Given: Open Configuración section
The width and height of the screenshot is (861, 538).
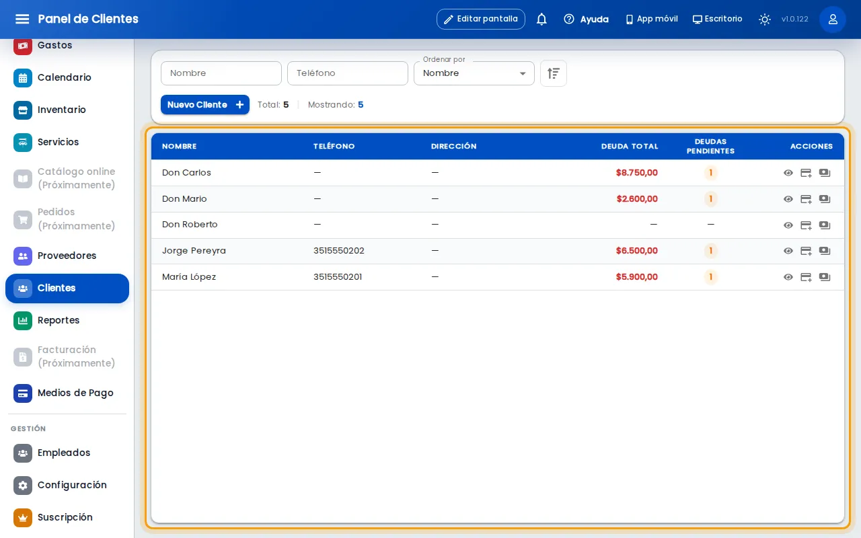Looking at the screenshot, I should [x=67, y=485].
